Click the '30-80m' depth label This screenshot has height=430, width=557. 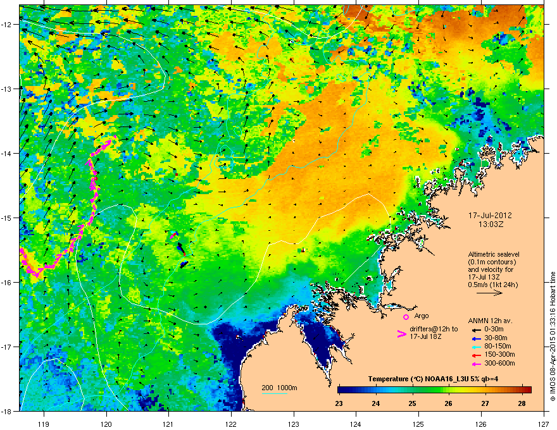[x=496, y=338]
